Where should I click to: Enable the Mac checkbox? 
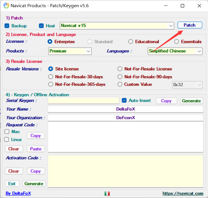[x=7, y=132]
